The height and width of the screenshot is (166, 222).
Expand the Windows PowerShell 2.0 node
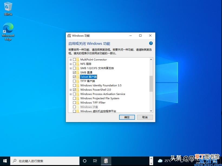tap(71, 90)
